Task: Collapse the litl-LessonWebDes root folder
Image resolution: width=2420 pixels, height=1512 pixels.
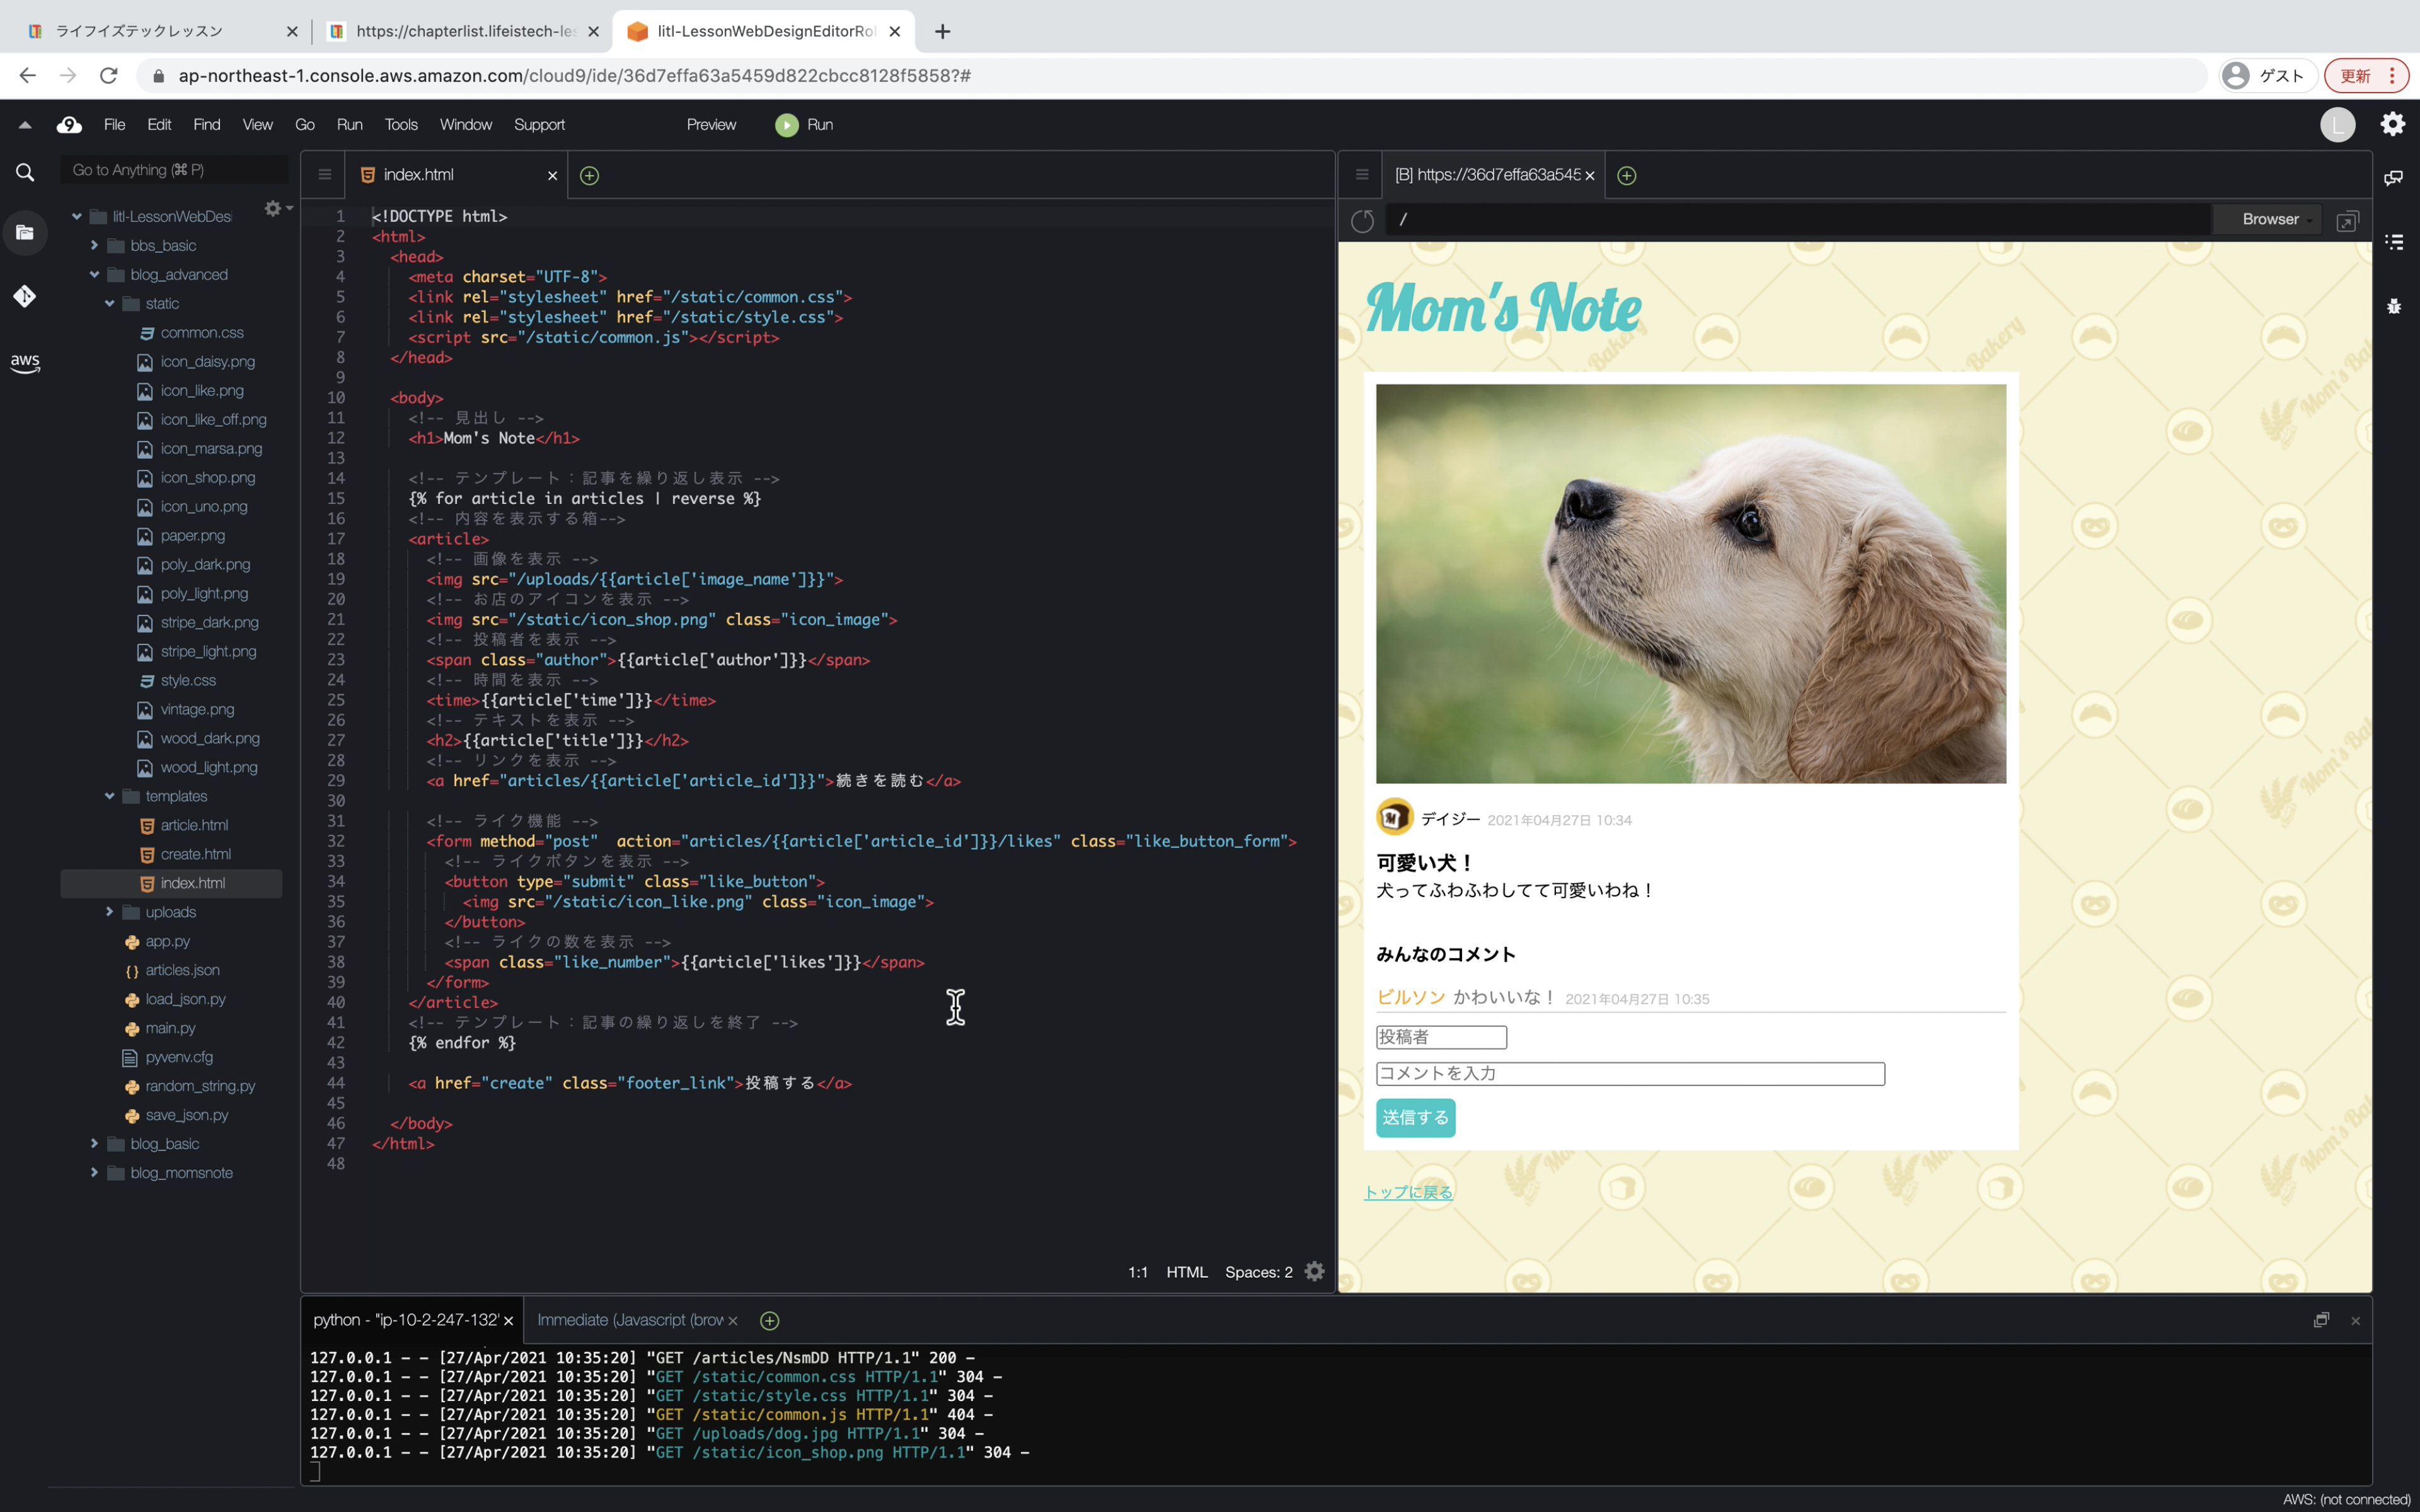Action: (x=77, y=216)
